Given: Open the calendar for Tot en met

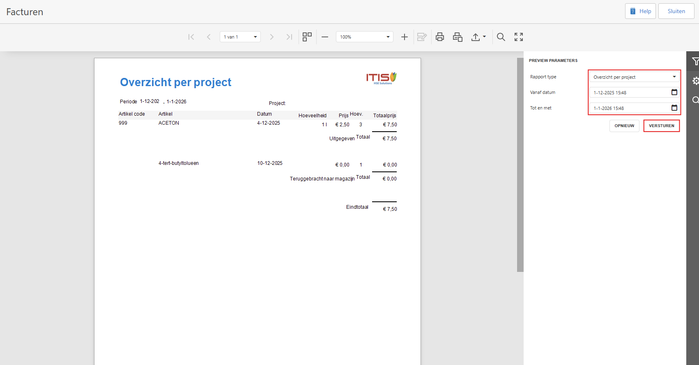Looking at the screenshot, I should [x=674, y=108].
